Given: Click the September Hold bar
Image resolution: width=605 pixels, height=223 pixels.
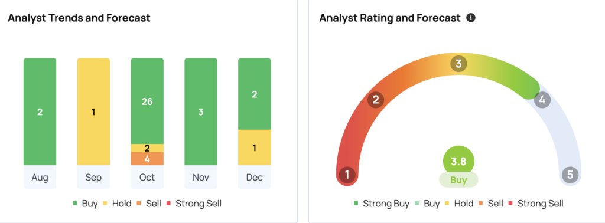Looking at the screenshot, I should 93,112.
